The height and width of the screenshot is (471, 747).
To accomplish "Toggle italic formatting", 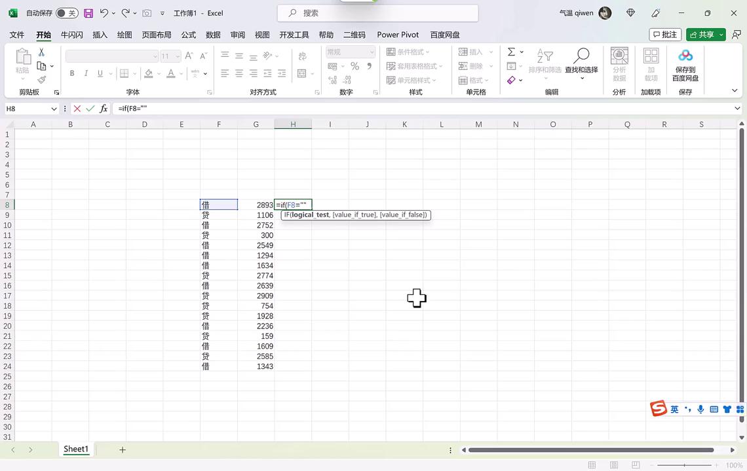I will click(x=86, y=73).
